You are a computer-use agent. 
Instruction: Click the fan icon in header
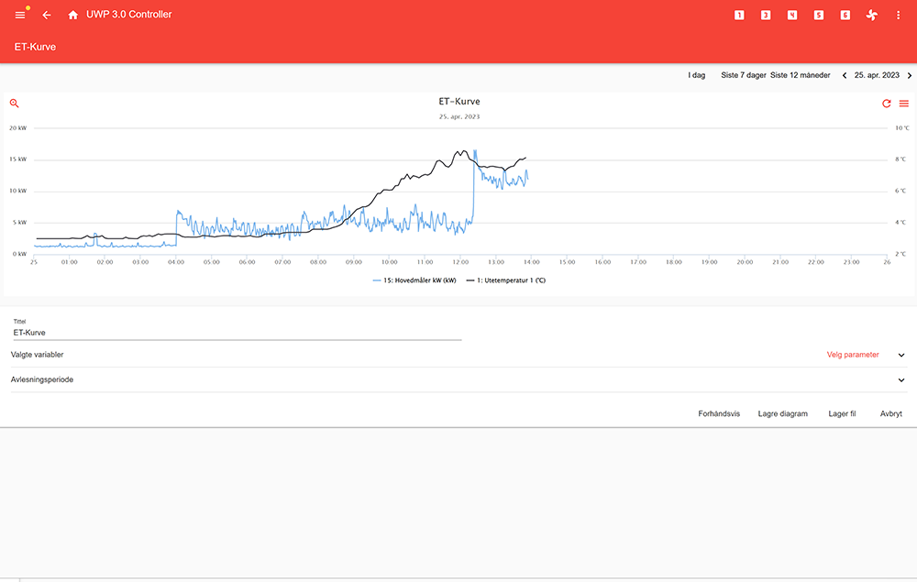coord(872,16)
